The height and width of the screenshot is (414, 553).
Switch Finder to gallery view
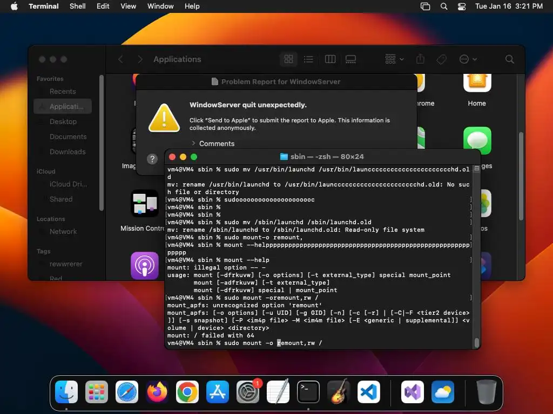click(x=350, y=59)
